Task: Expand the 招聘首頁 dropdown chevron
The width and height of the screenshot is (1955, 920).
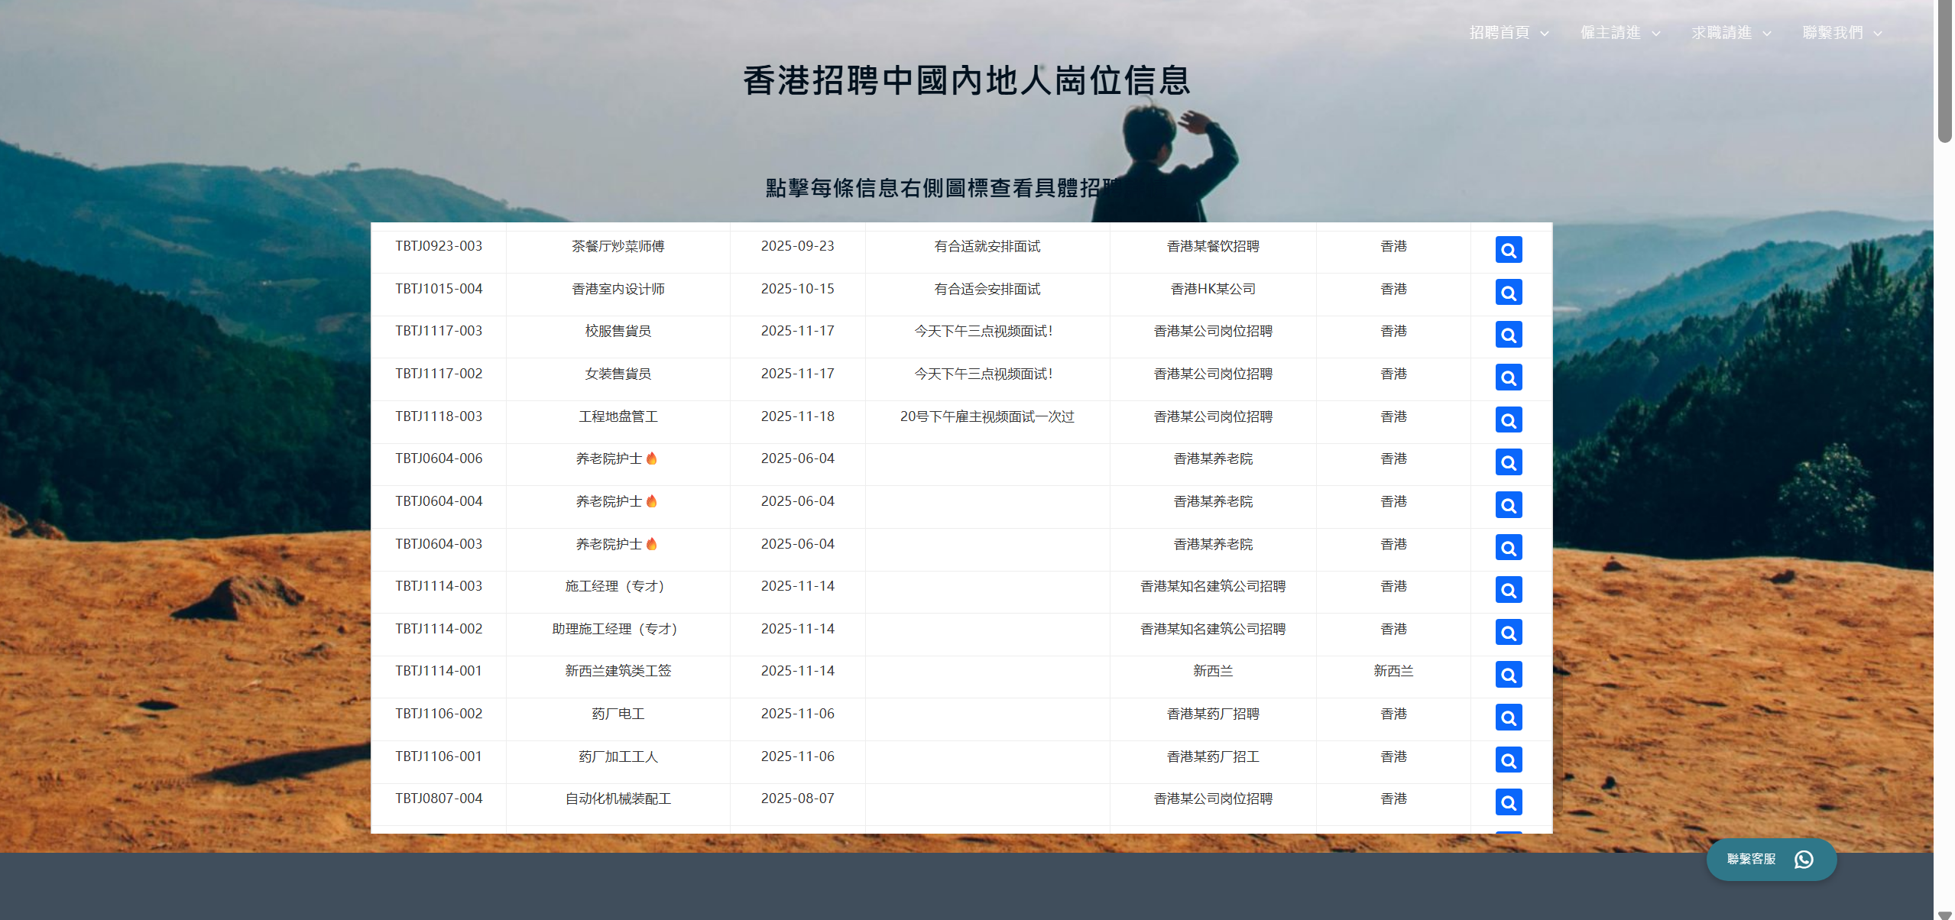Action: point(1545,34)
